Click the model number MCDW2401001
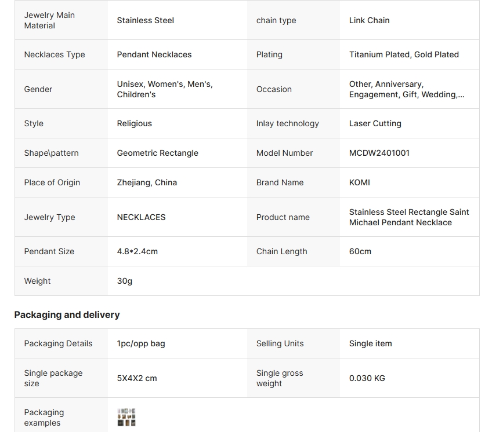 (x=379, y=153)
